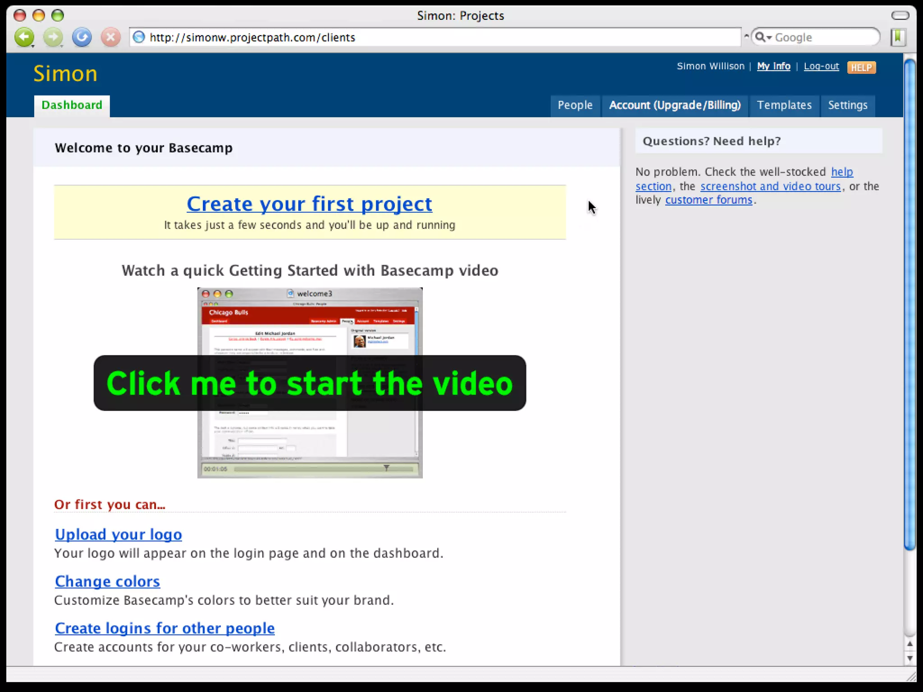
Task: Open the Settings tab
Action: pos(847,105)
